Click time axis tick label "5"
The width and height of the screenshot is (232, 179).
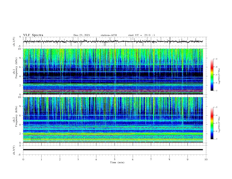tap(115, 159)
